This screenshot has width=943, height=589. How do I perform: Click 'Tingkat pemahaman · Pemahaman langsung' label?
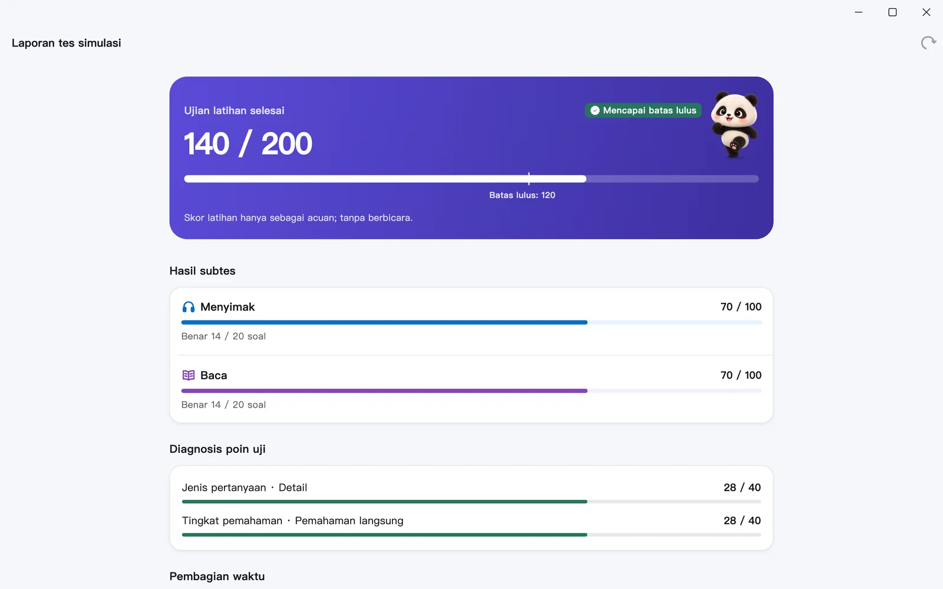(293, 521)
